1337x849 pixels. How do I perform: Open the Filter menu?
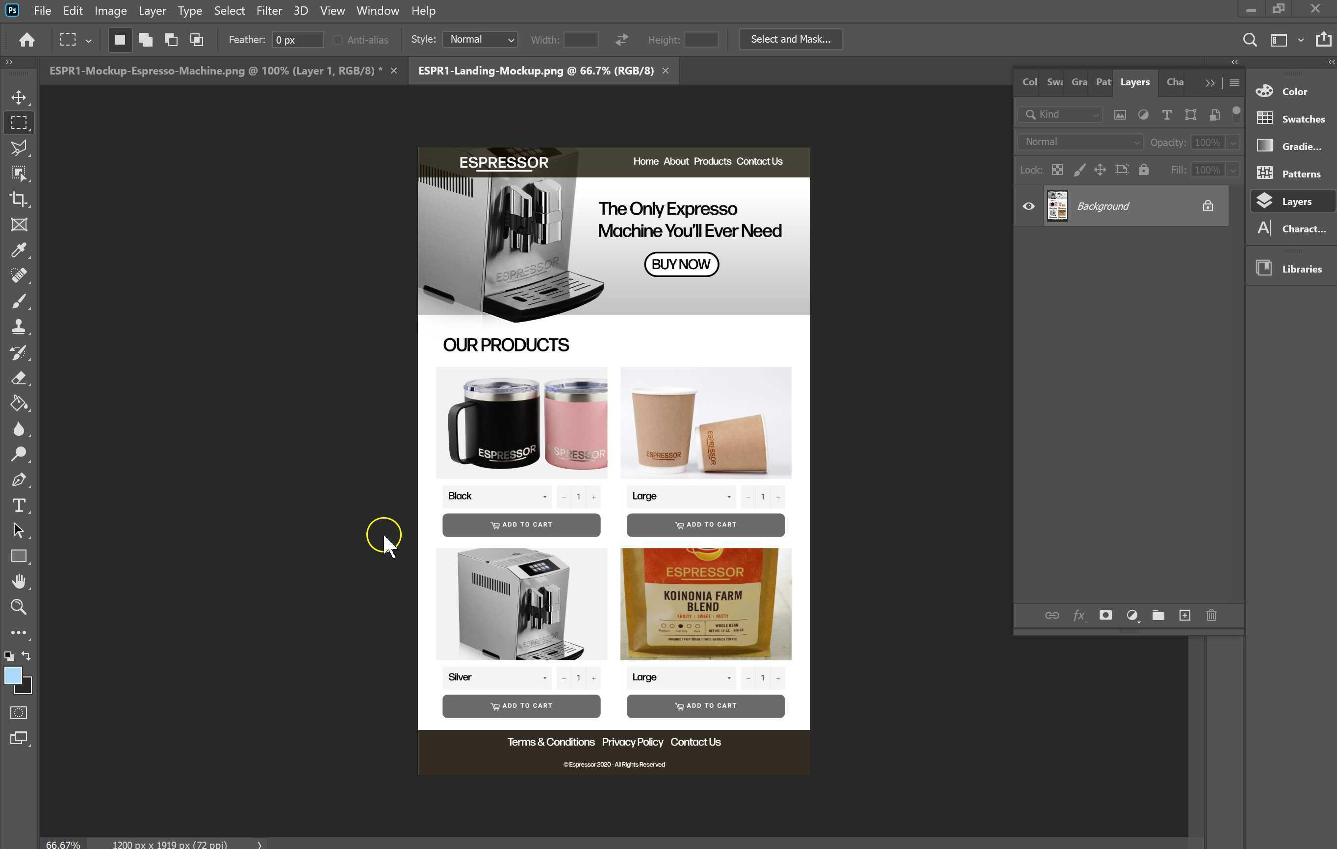click(269, 11)
